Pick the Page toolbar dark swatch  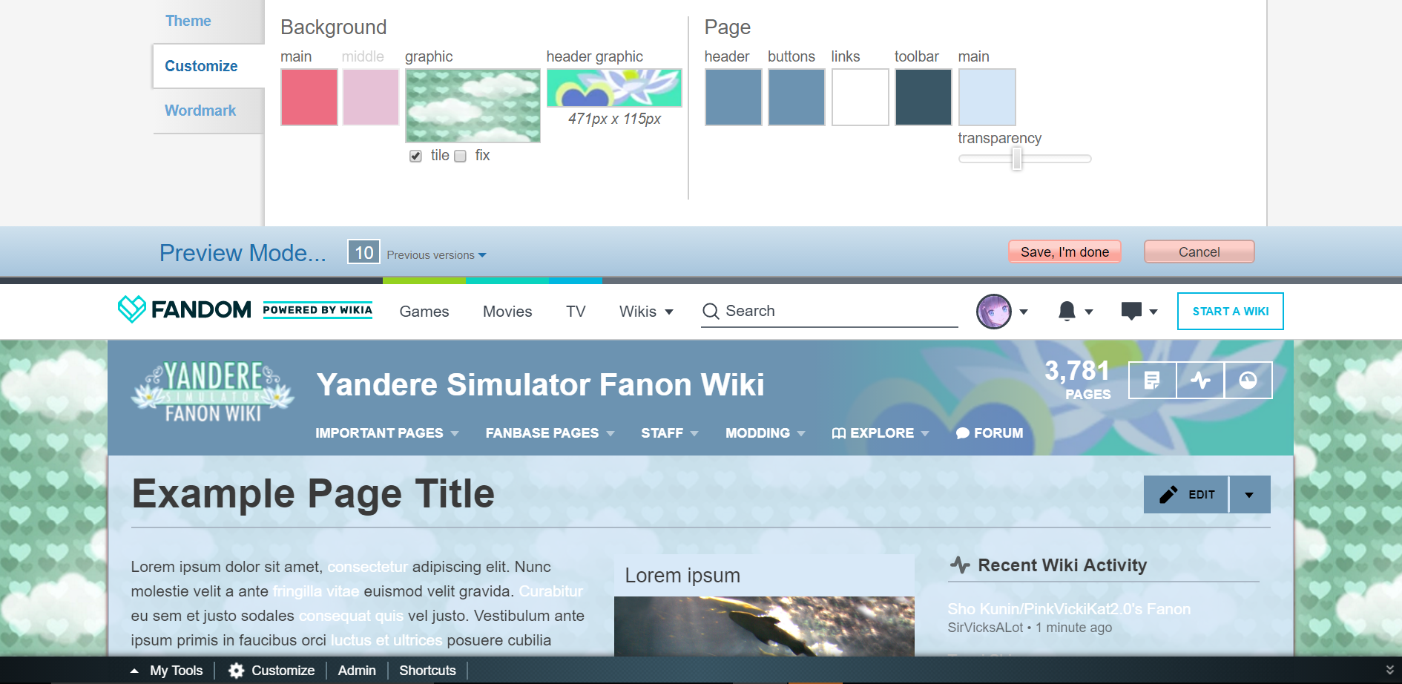pos(924,97)
